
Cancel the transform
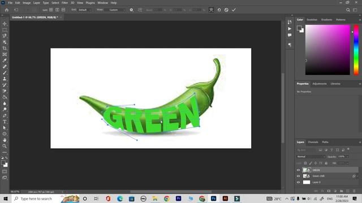pos(226,10)
